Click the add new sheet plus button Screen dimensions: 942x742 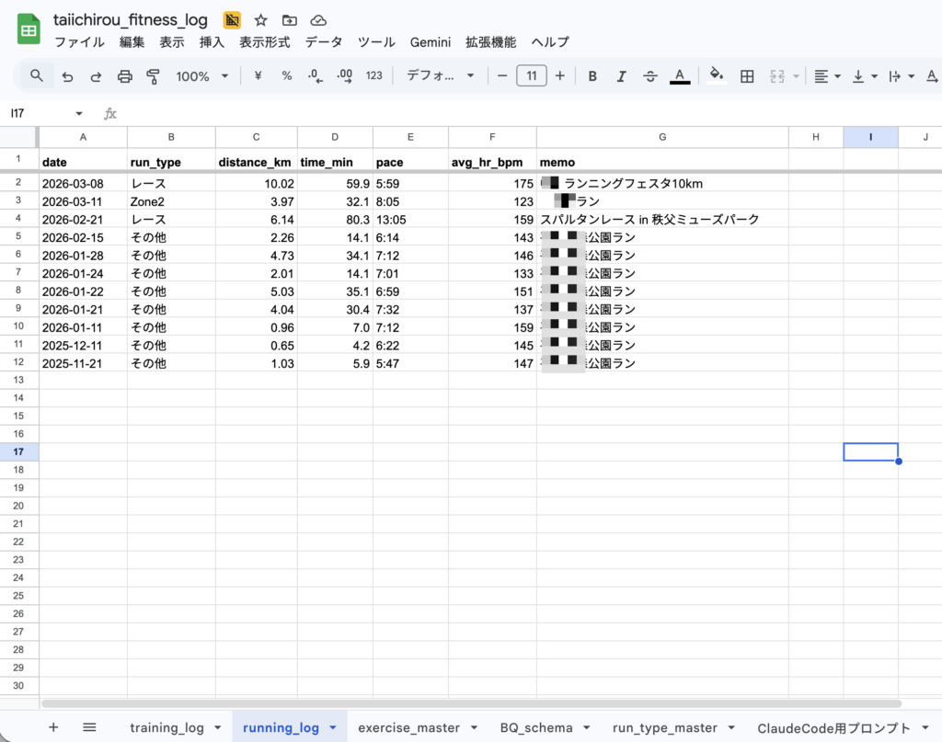[x=53, y=727]
